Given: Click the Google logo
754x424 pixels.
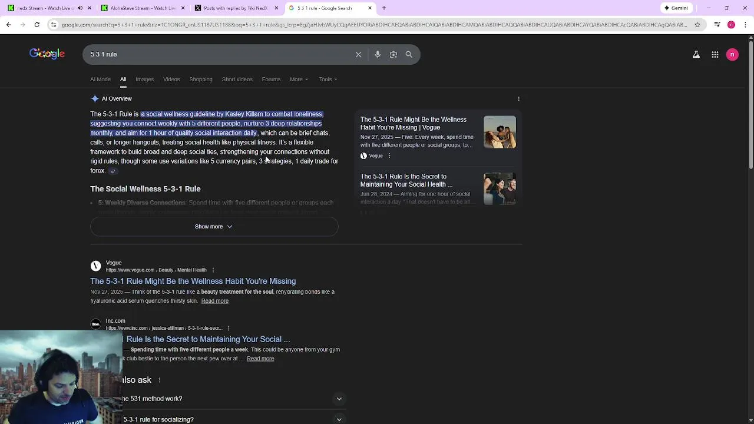Looking at the screenshot, I should point(47,54).
